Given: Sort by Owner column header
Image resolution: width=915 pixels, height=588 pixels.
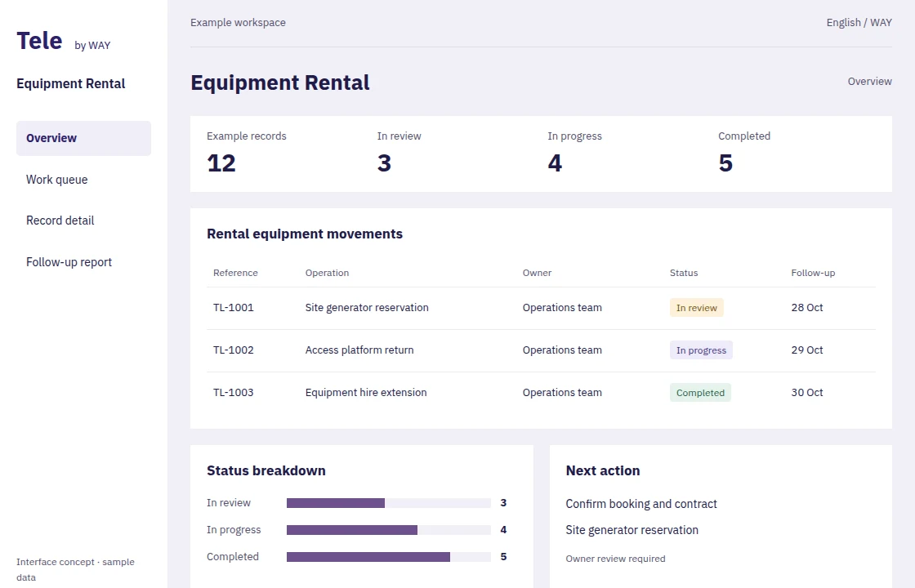Looking at the screenshot, I should (537, 273).
